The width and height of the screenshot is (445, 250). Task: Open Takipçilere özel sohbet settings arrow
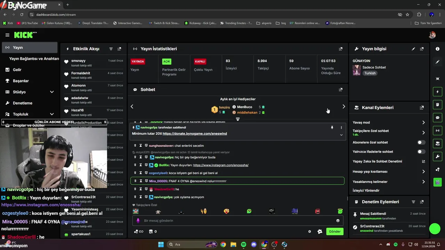[x=423, y=133]
